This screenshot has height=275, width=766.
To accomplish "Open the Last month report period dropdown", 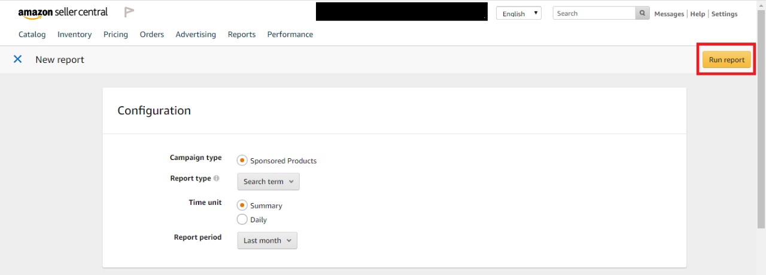I will coord(268,240).
